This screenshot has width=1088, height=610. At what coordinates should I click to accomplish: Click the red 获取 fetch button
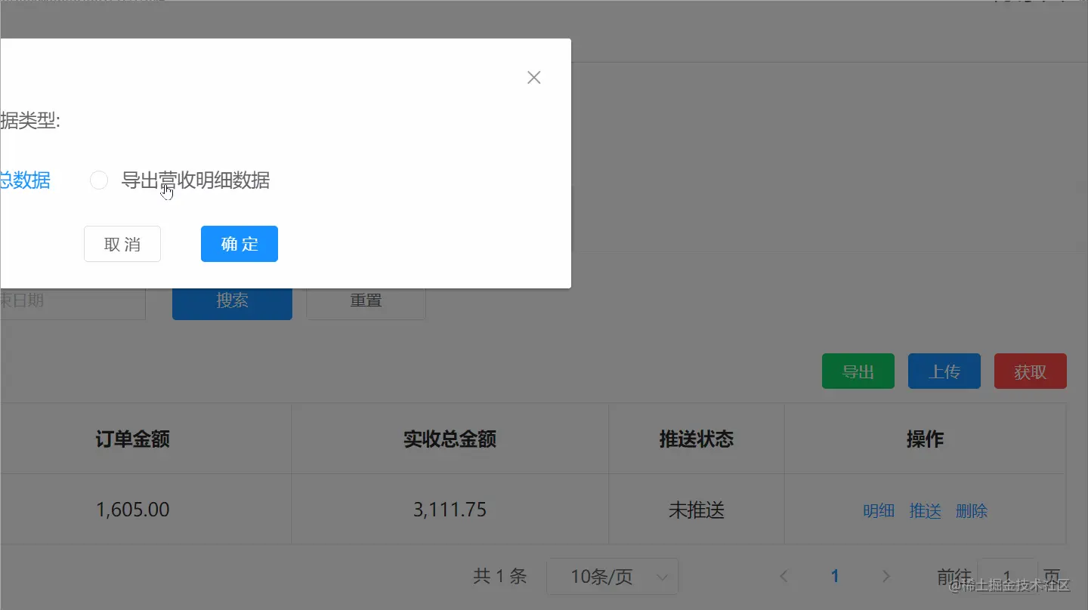point(1030,371)
